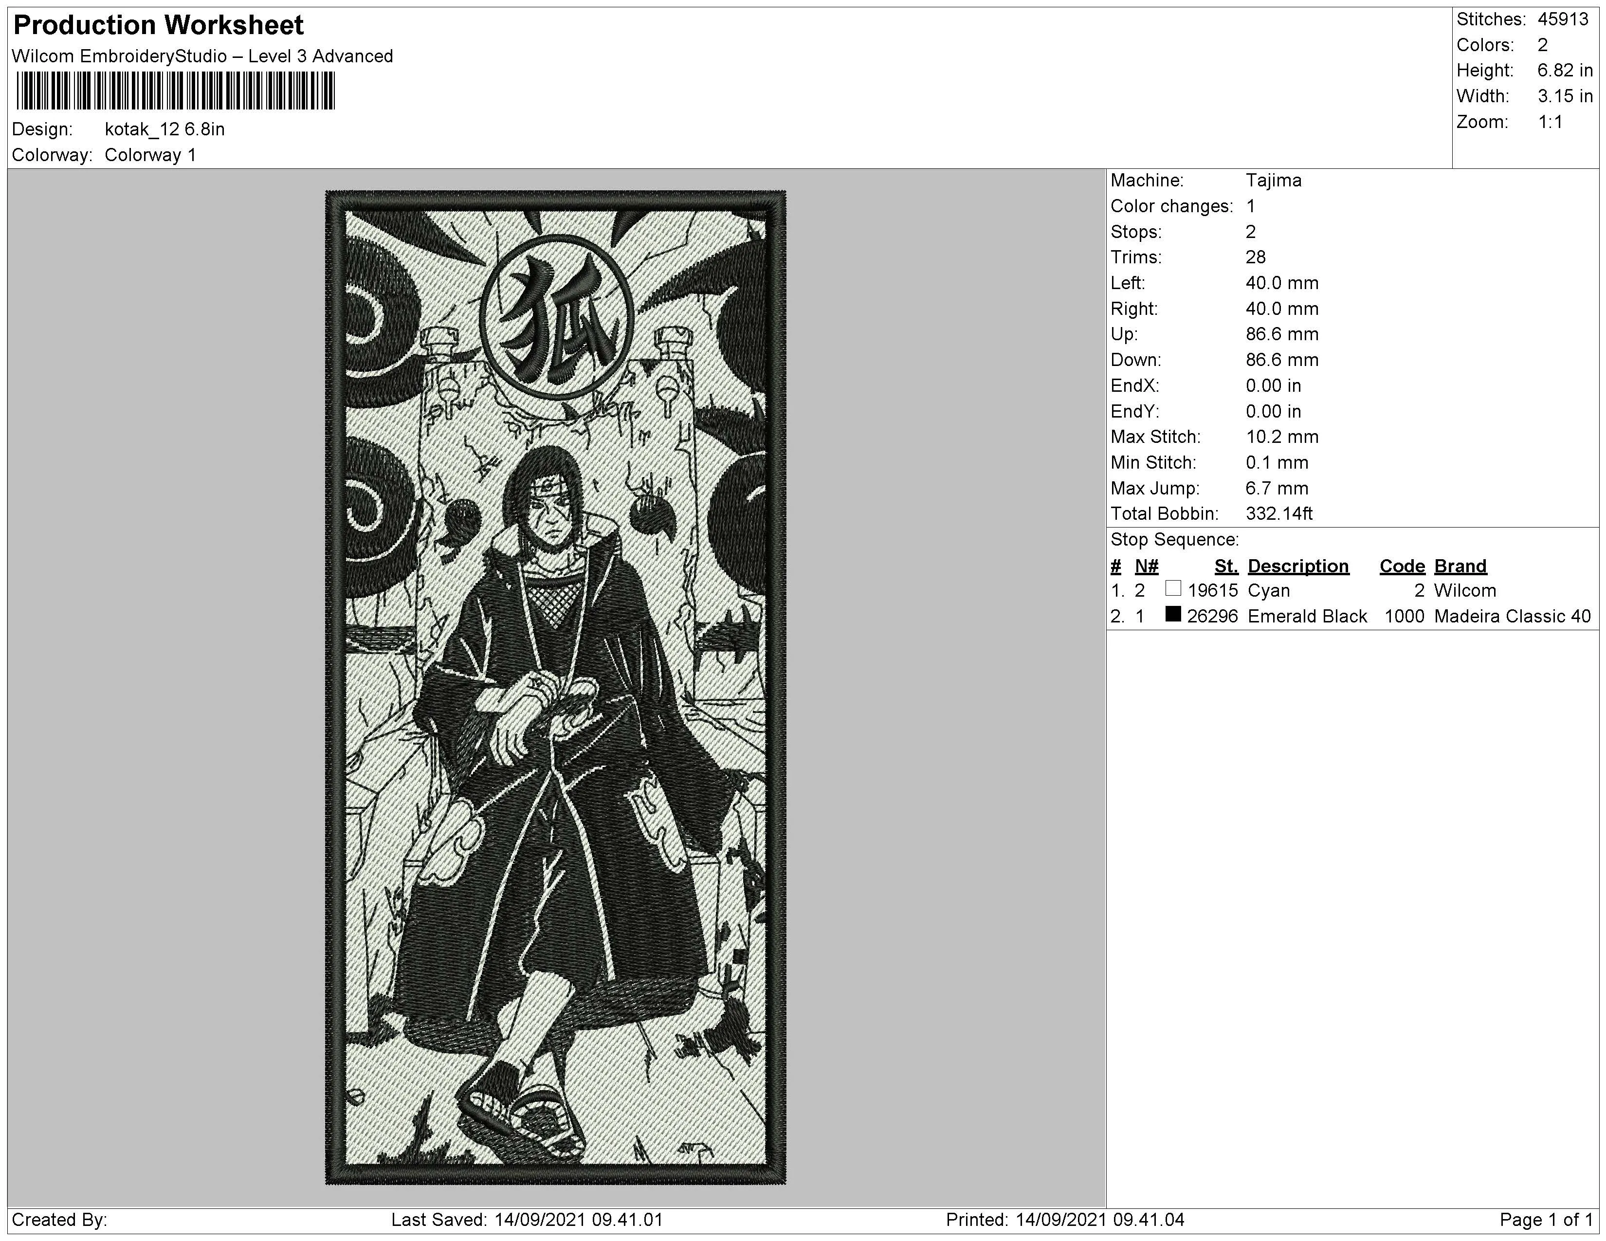This screenshot has height=1241, width=1606.
Task: Click the Stitches count 45913
Action: [1563, 20]
